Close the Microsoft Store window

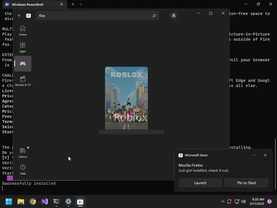coord(223,13)
